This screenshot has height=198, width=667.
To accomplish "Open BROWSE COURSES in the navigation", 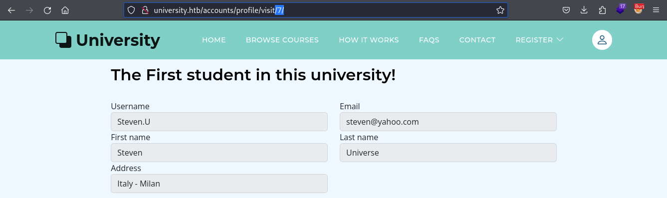I will 282,40.
